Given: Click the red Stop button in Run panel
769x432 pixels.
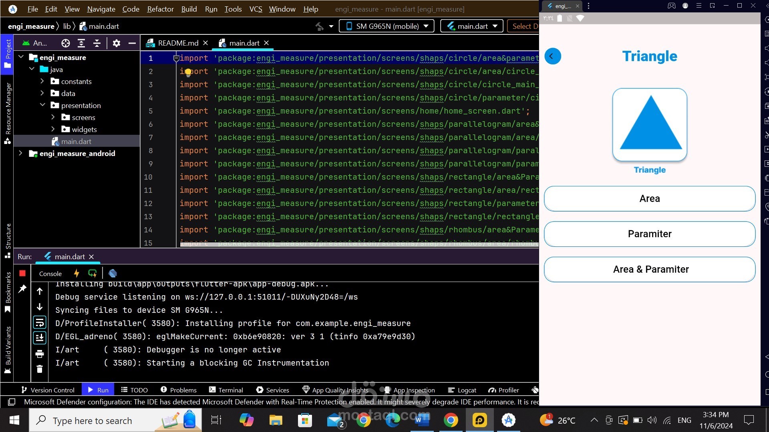Looking at the screenshot, I should (x=22, y=273).
